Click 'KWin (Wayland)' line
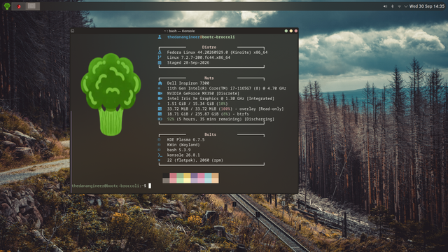 (183, 145)
